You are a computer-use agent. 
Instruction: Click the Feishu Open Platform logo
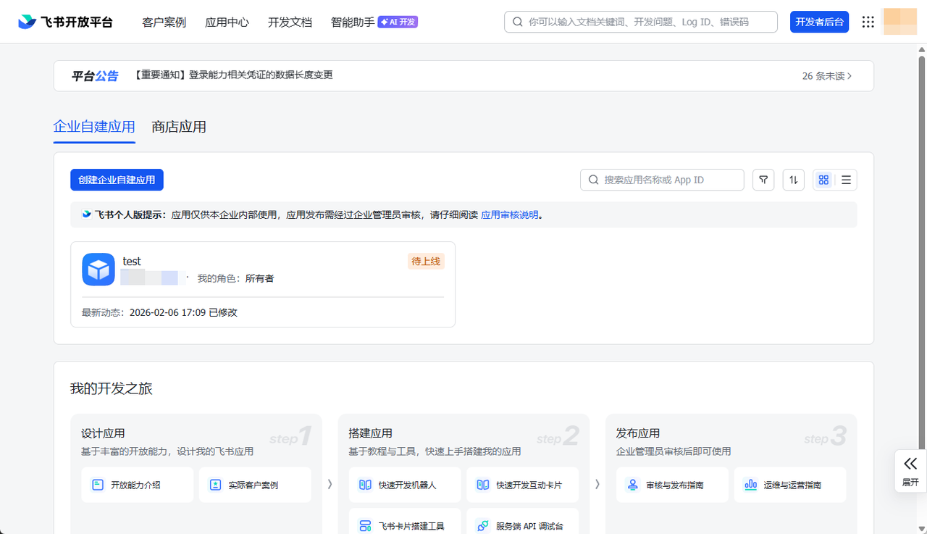point(66,22)
